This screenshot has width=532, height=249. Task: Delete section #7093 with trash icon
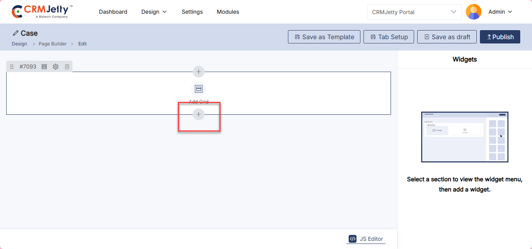(x=67, y=67)
